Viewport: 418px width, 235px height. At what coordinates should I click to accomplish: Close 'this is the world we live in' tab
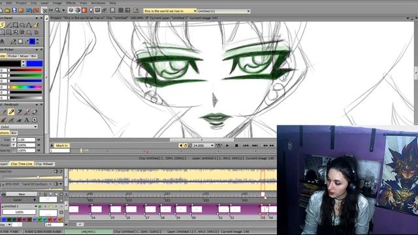tap(195, 11)
